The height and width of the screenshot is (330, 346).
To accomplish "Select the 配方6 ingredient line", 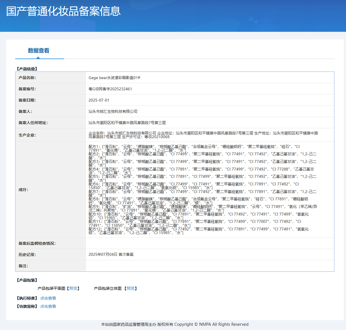I will [x=194, y=186].
